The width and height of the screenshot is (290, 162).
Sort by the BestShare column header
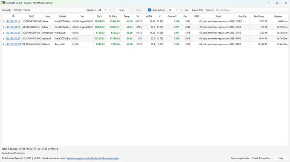pyautogui.click(x=259, y=17)
